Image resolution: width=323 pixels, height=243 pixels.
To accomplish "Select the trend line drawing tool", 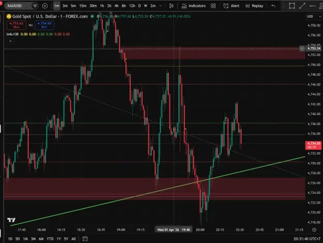I will click(302, 6).
